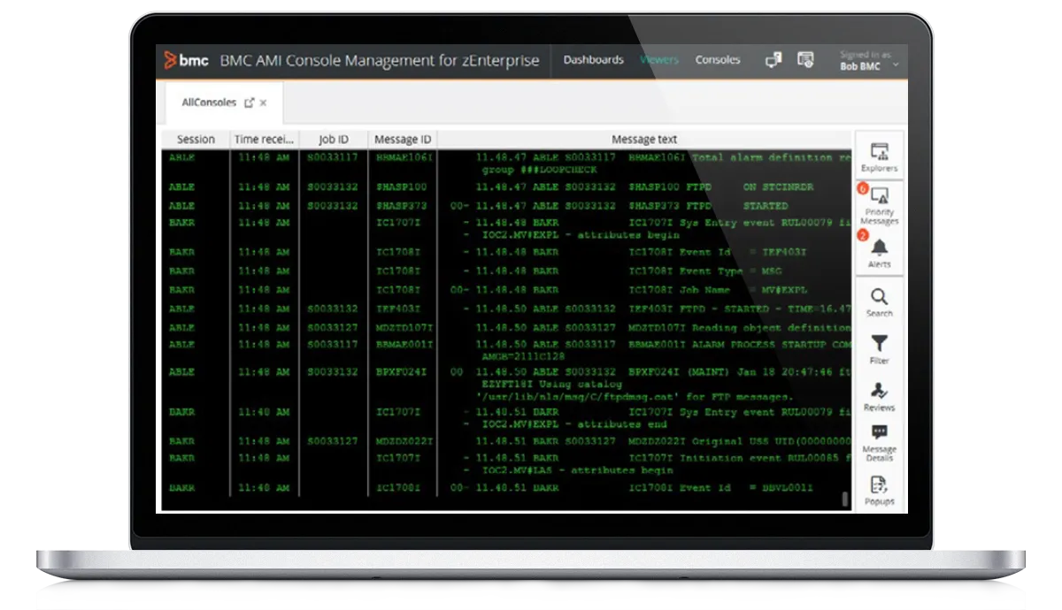The width and height of the screenshot is (1062, 610).
Task: Click the console chat icon in header
Action: (773, 60)
